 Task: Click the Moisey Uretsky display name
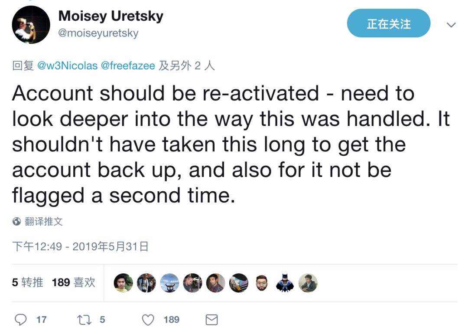pos(110,16)
